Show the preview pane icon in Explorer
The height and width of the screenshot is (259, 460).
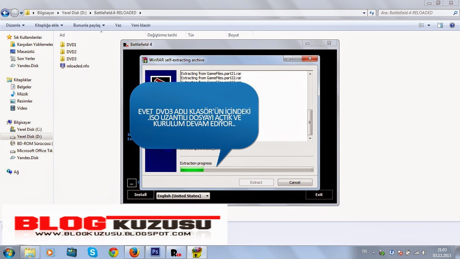point(440,25)
